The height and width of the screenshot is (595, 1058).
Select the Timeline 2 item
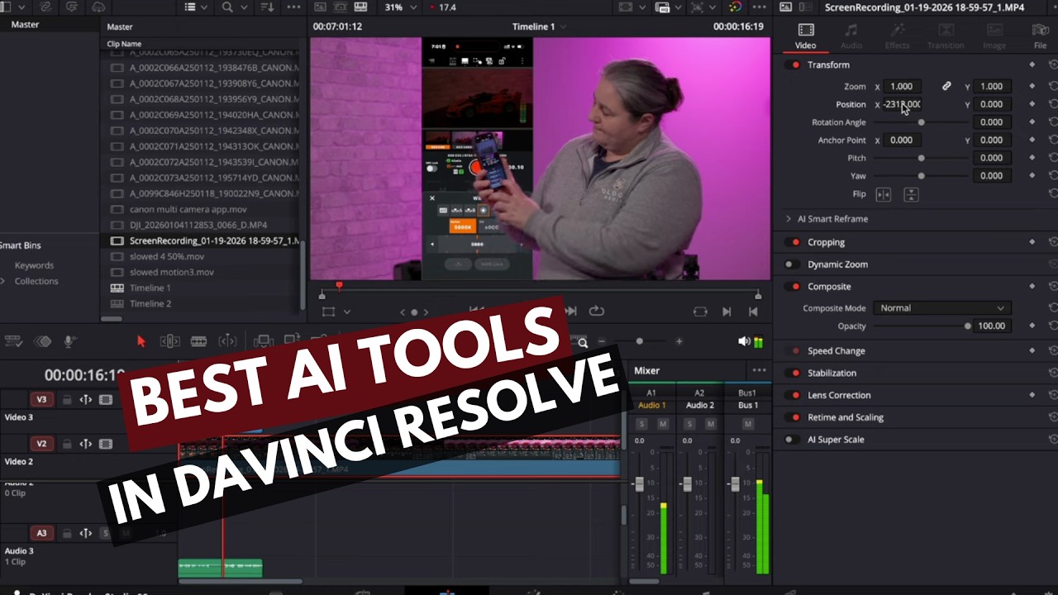click(x=150, y=303)
